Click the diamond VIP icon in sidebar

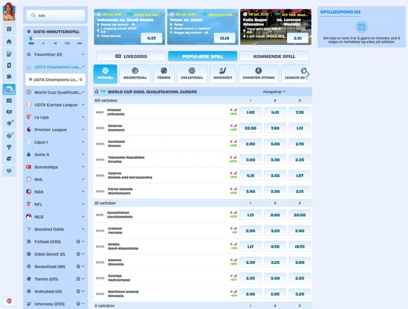point(9,171)
